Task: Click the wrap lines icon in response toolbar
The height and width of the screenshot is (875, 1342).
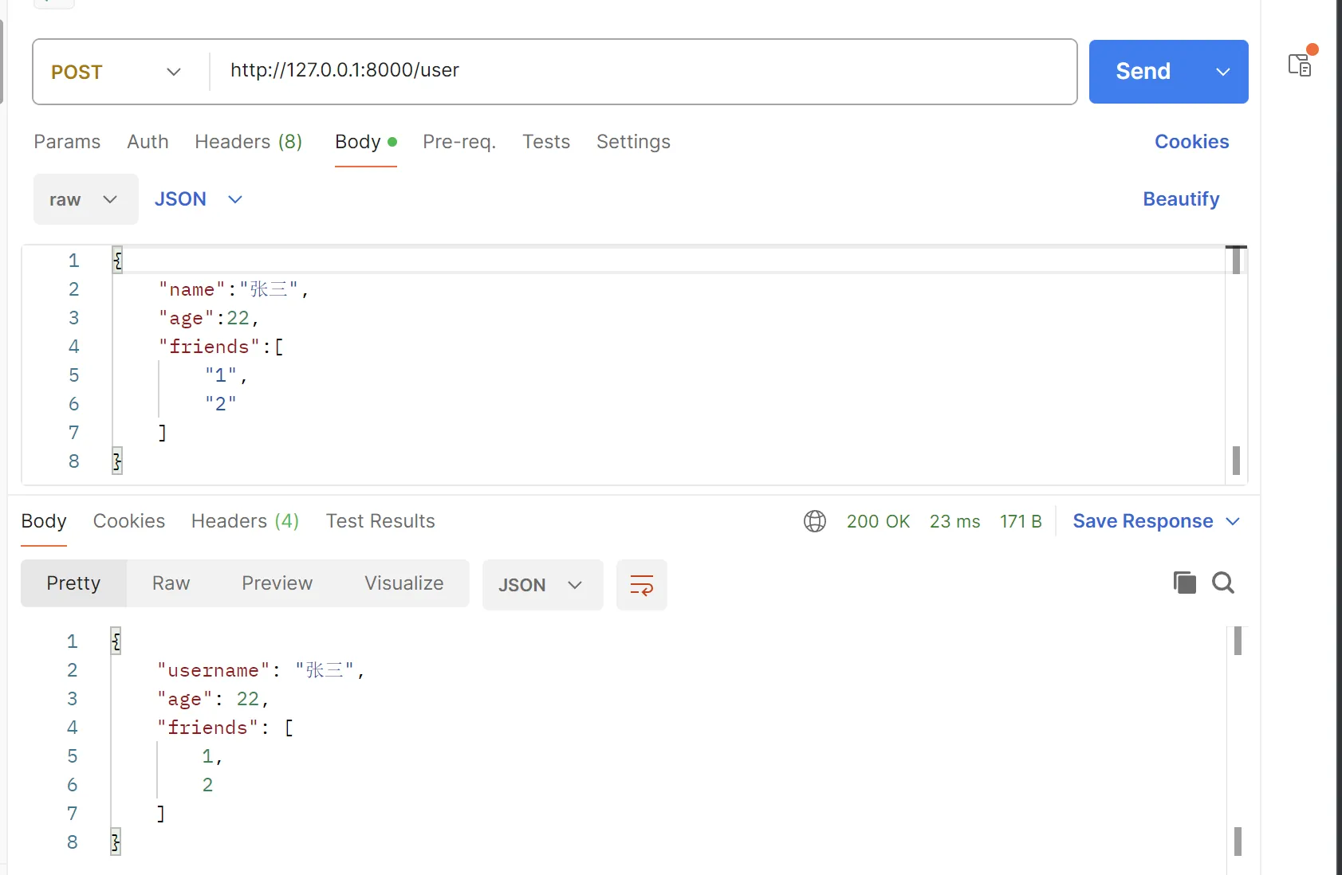Action: 641,585
